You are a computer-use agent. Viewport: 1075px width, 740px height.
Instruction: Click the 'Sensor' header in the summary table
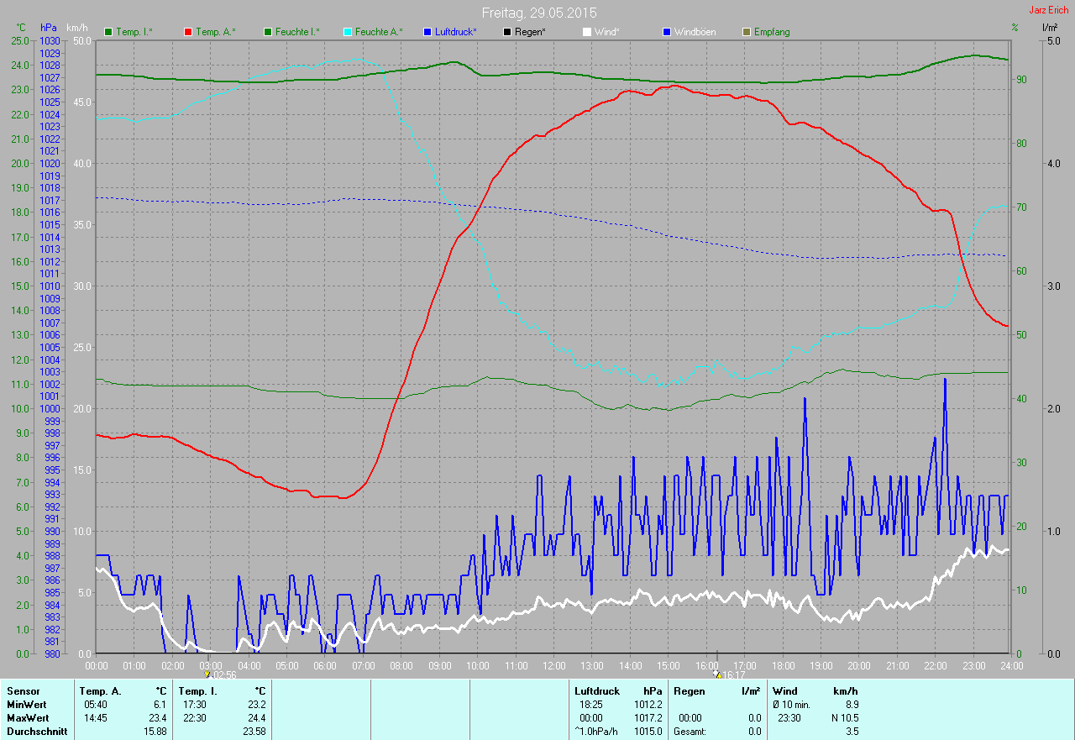pos(23,691)
